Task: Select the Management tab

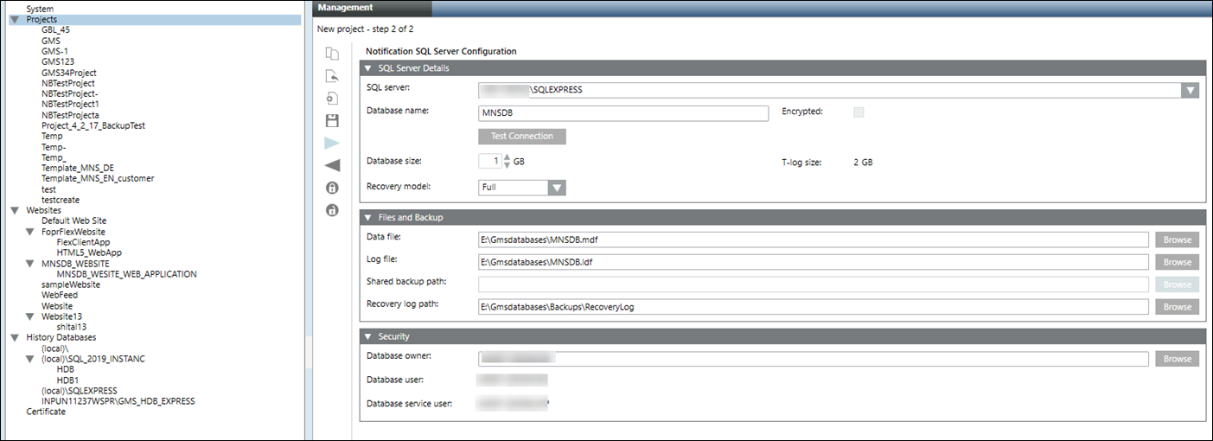Action: [x=346, y=8]
